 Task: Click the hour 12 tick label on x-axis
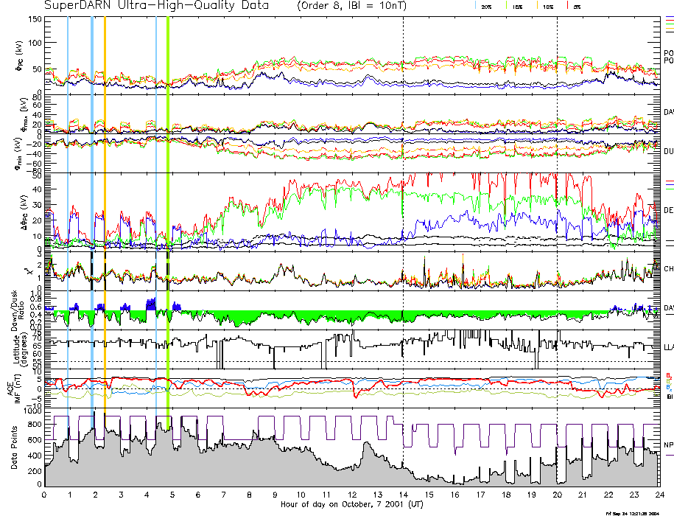[x=352, y=495]
